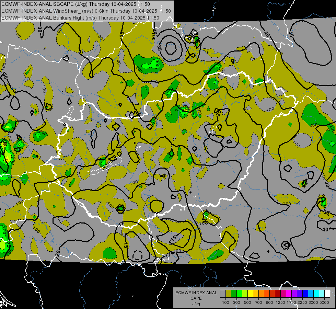Click the gray swatch in CAPE legend
The image size is (336, 309).
click(x=223, y=294)
